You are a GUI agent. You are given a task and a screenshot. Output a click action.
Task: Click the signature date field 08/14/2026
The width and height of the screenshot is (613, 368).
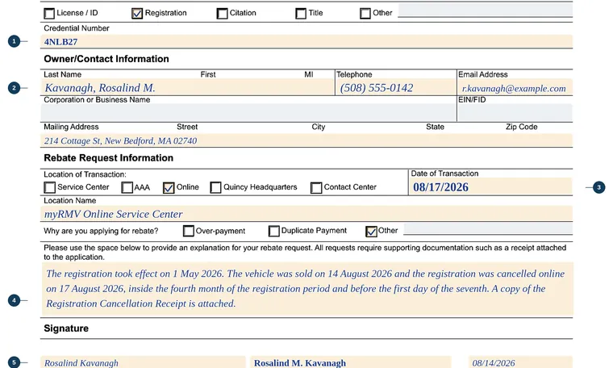[520, 362]
